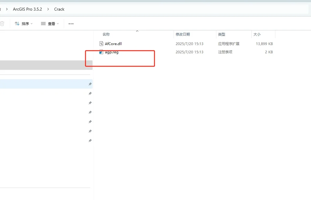Screen dimensions: 311x200
Task: Sort by the size column header
Action: click(x=257, y=34)
